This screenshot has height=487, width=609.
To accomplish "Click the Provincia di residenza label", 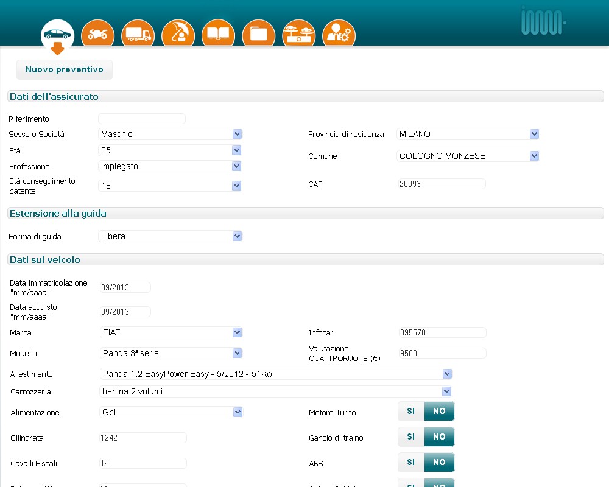I will [346, 135].
